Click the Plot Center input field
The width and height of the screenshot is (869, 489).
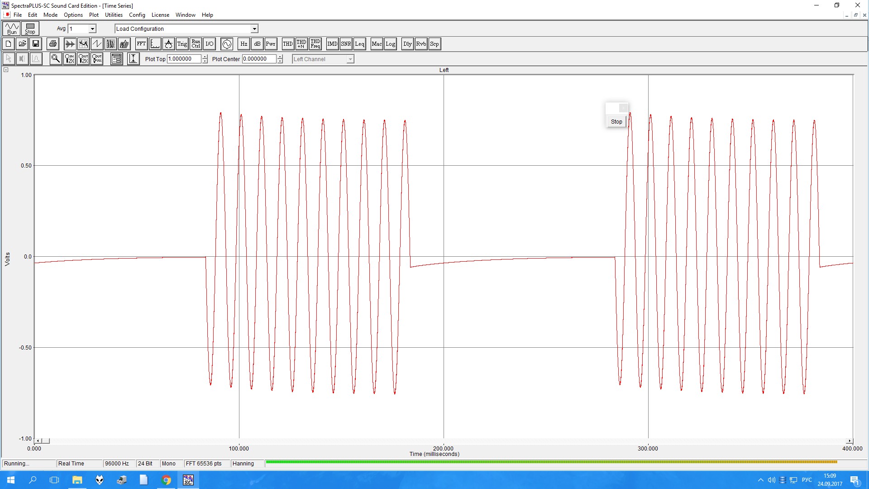(x=259, y=59)
